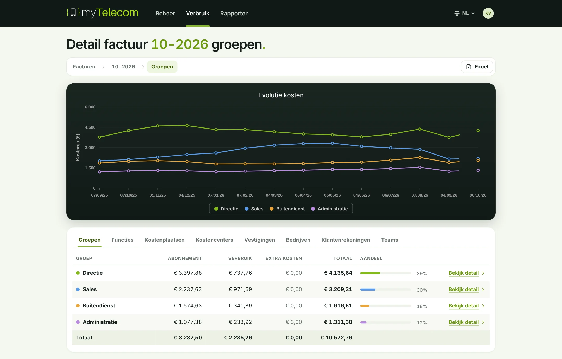Switch to the Teams tab

click(389, 240)
